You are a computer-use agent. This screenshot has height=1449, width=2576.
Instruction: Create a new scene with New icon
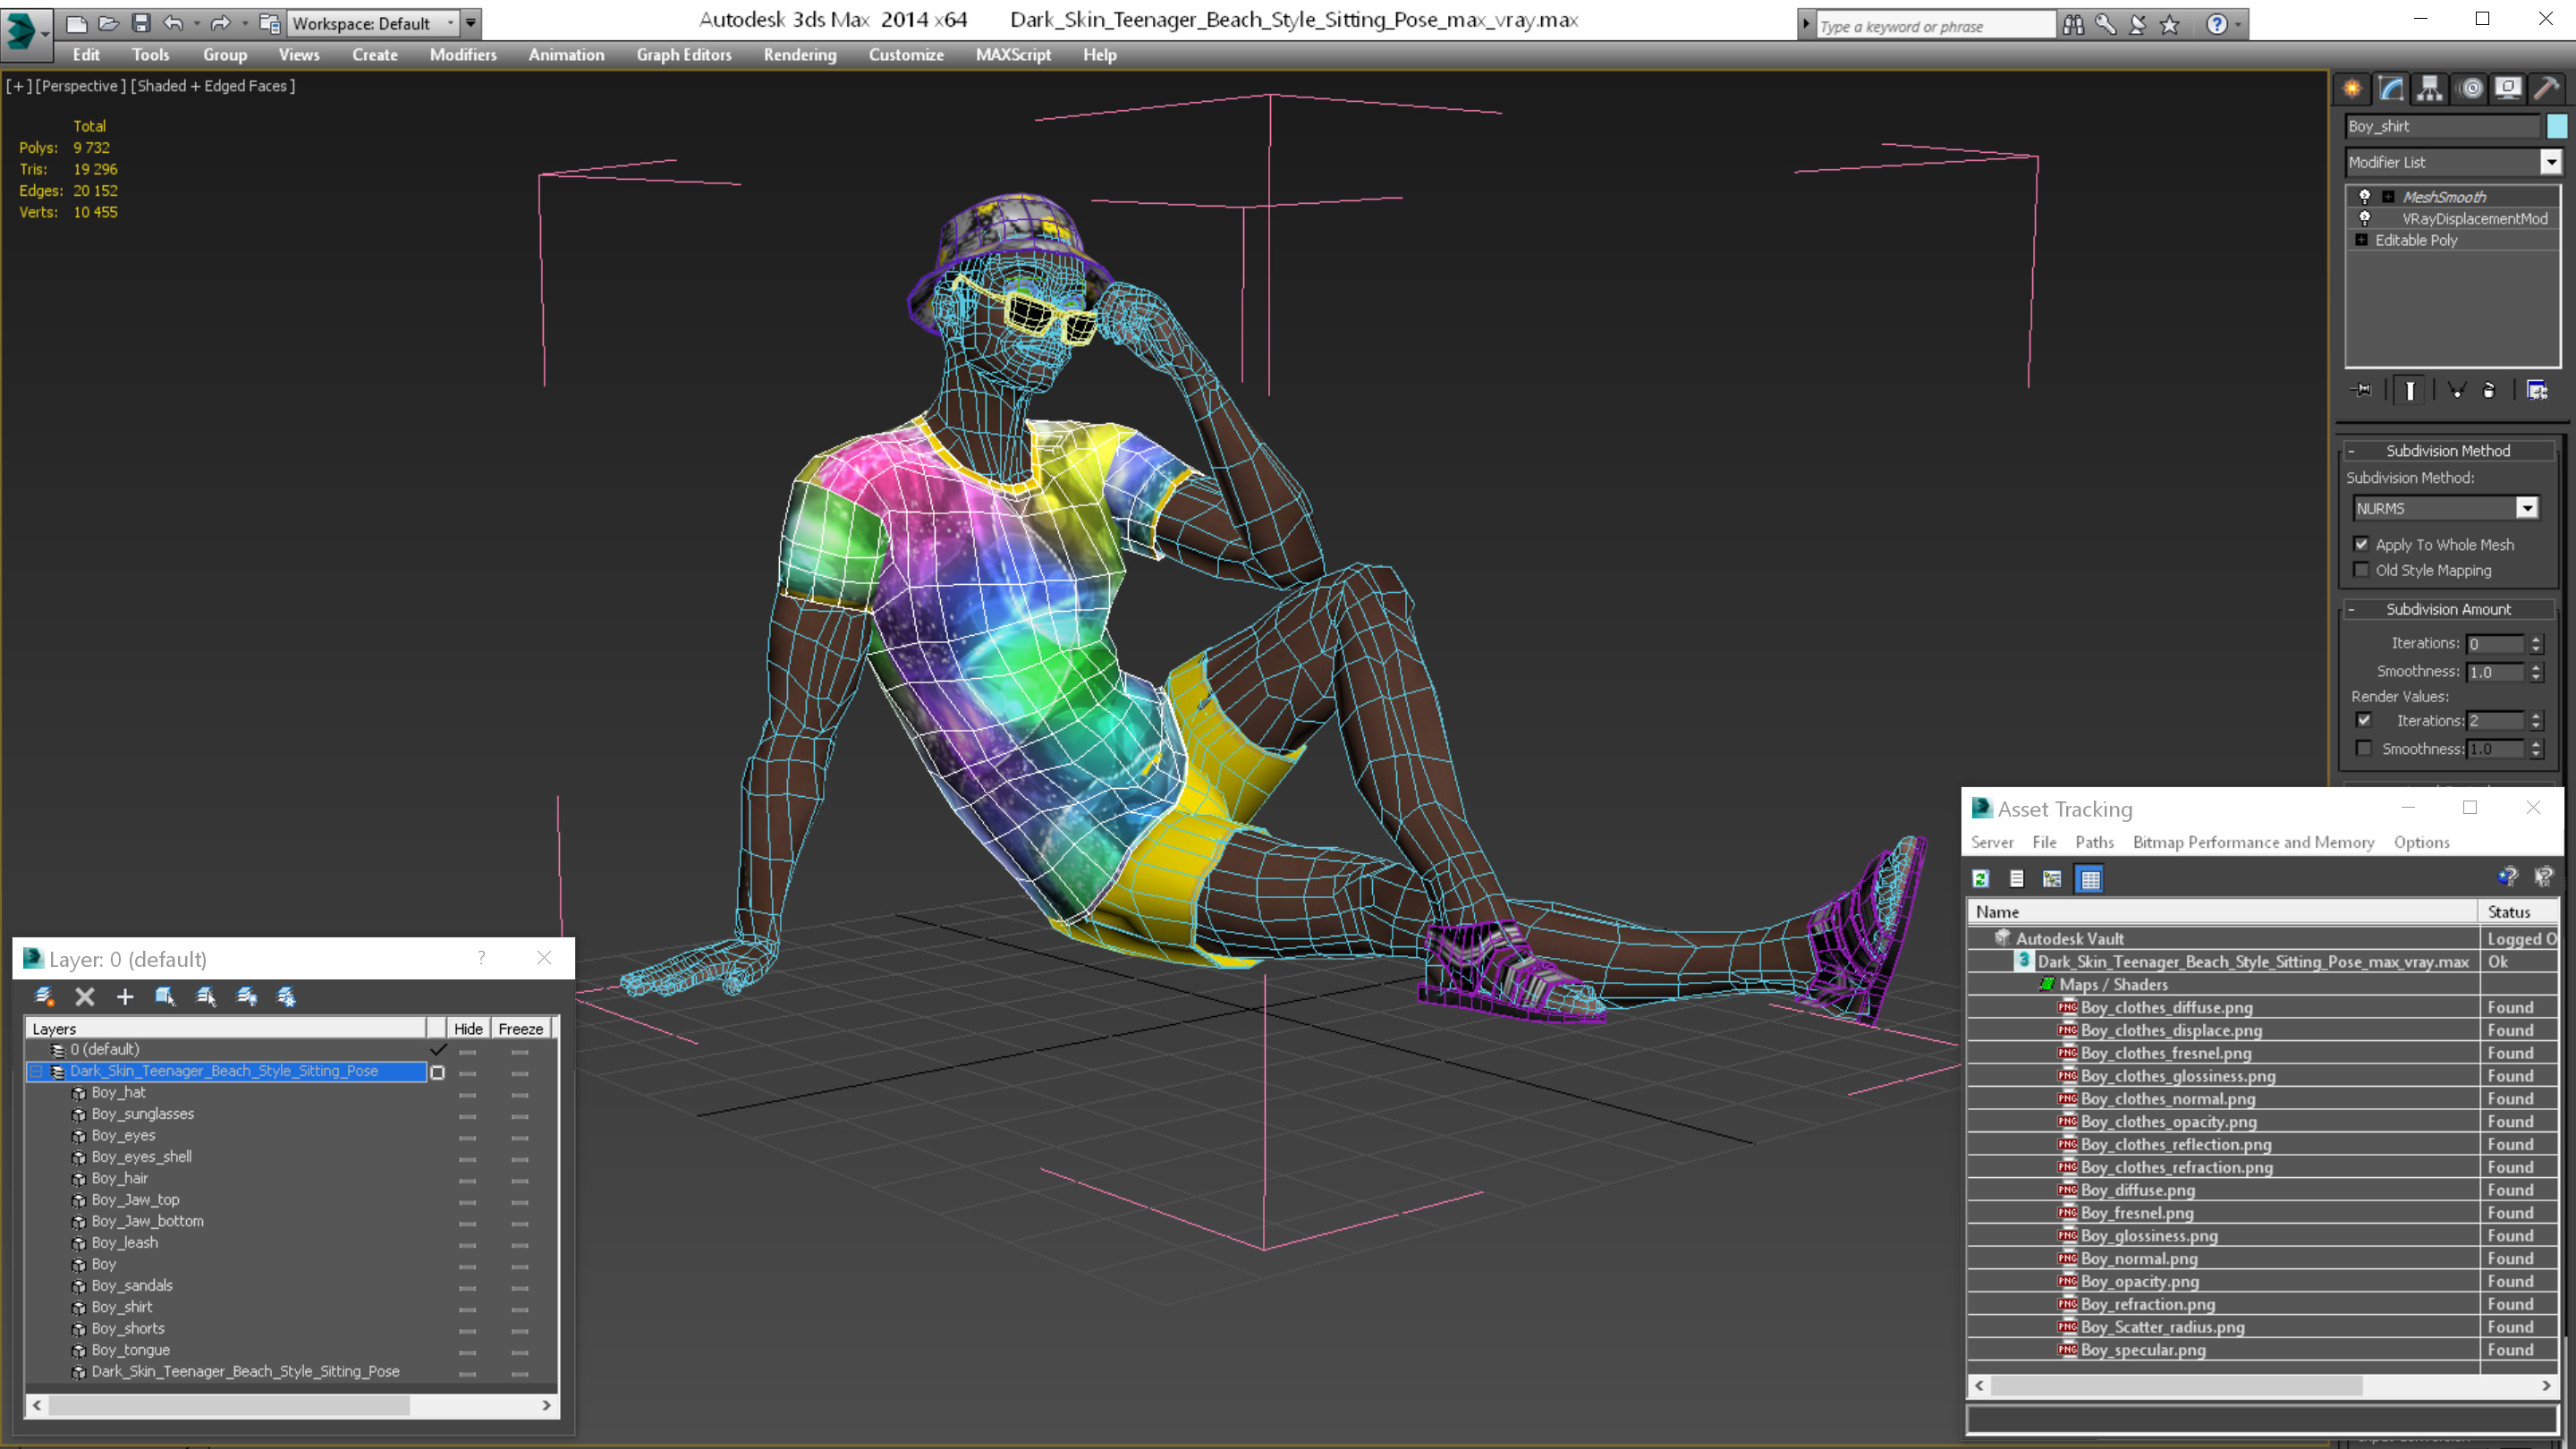click(76, 23)
